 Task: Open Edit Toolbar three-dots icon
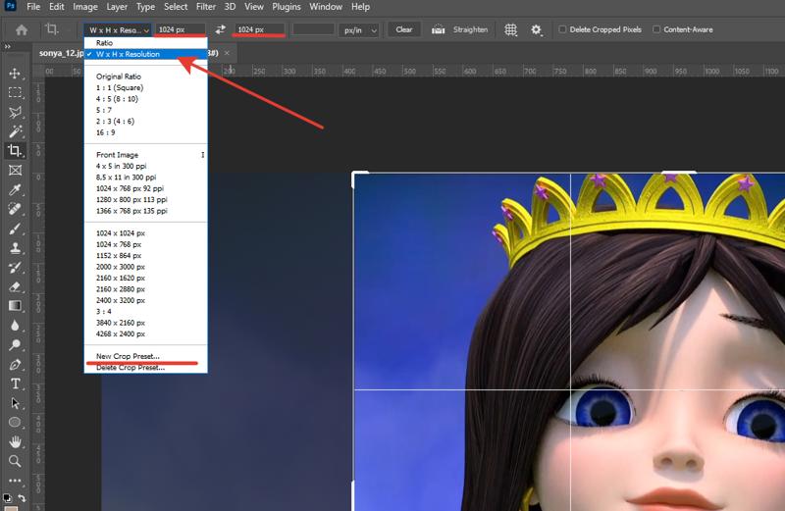pos(15,481)
